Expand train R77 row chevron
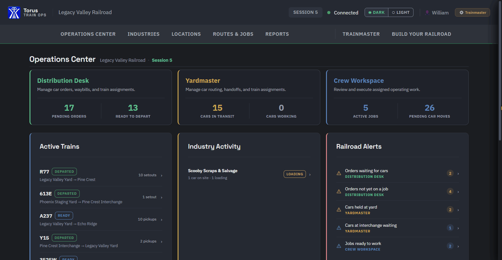The height and width of the screenshot is (260, 502). (162, 175)
